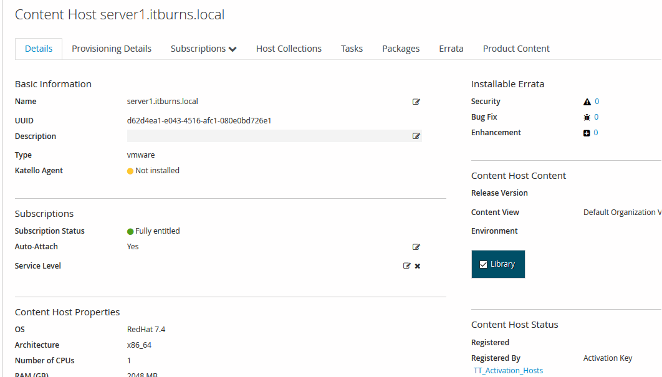Switch to the Packages tab

tap(400, 48)
